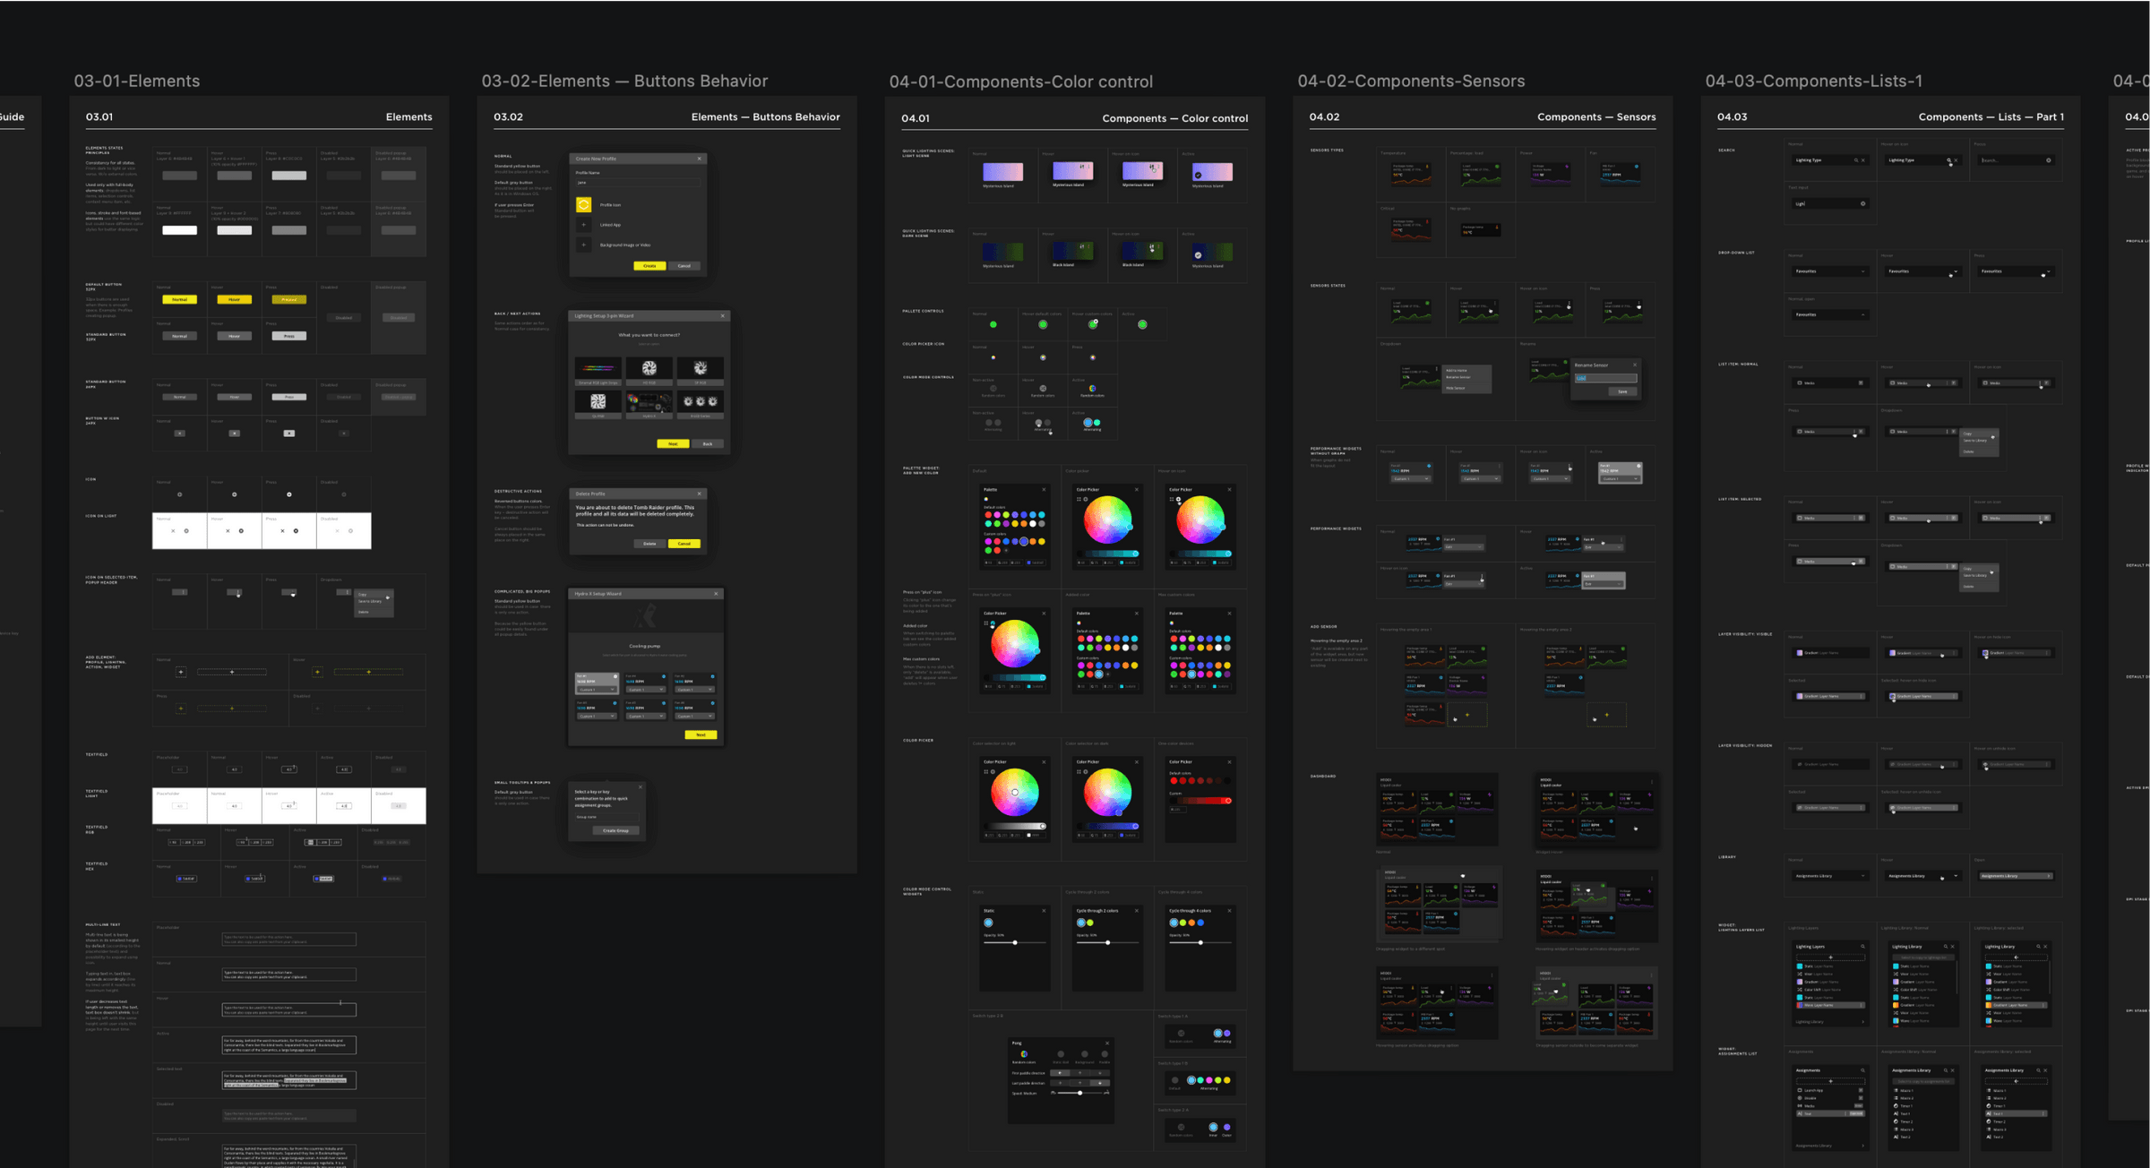The height and width of the screenshot is (1168, 2150).
Task: Click the Create Group button
Action: point(615,830)
